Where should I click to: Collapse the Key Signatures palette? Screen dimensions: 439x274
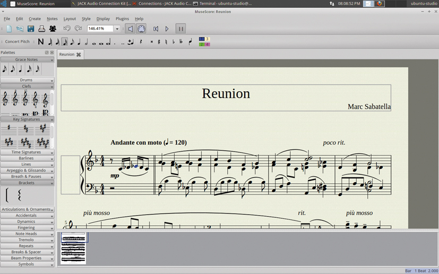(27, 119)
